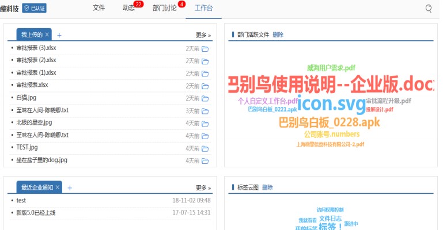Click 审批流程升级.pdf in the cloud

389,101
